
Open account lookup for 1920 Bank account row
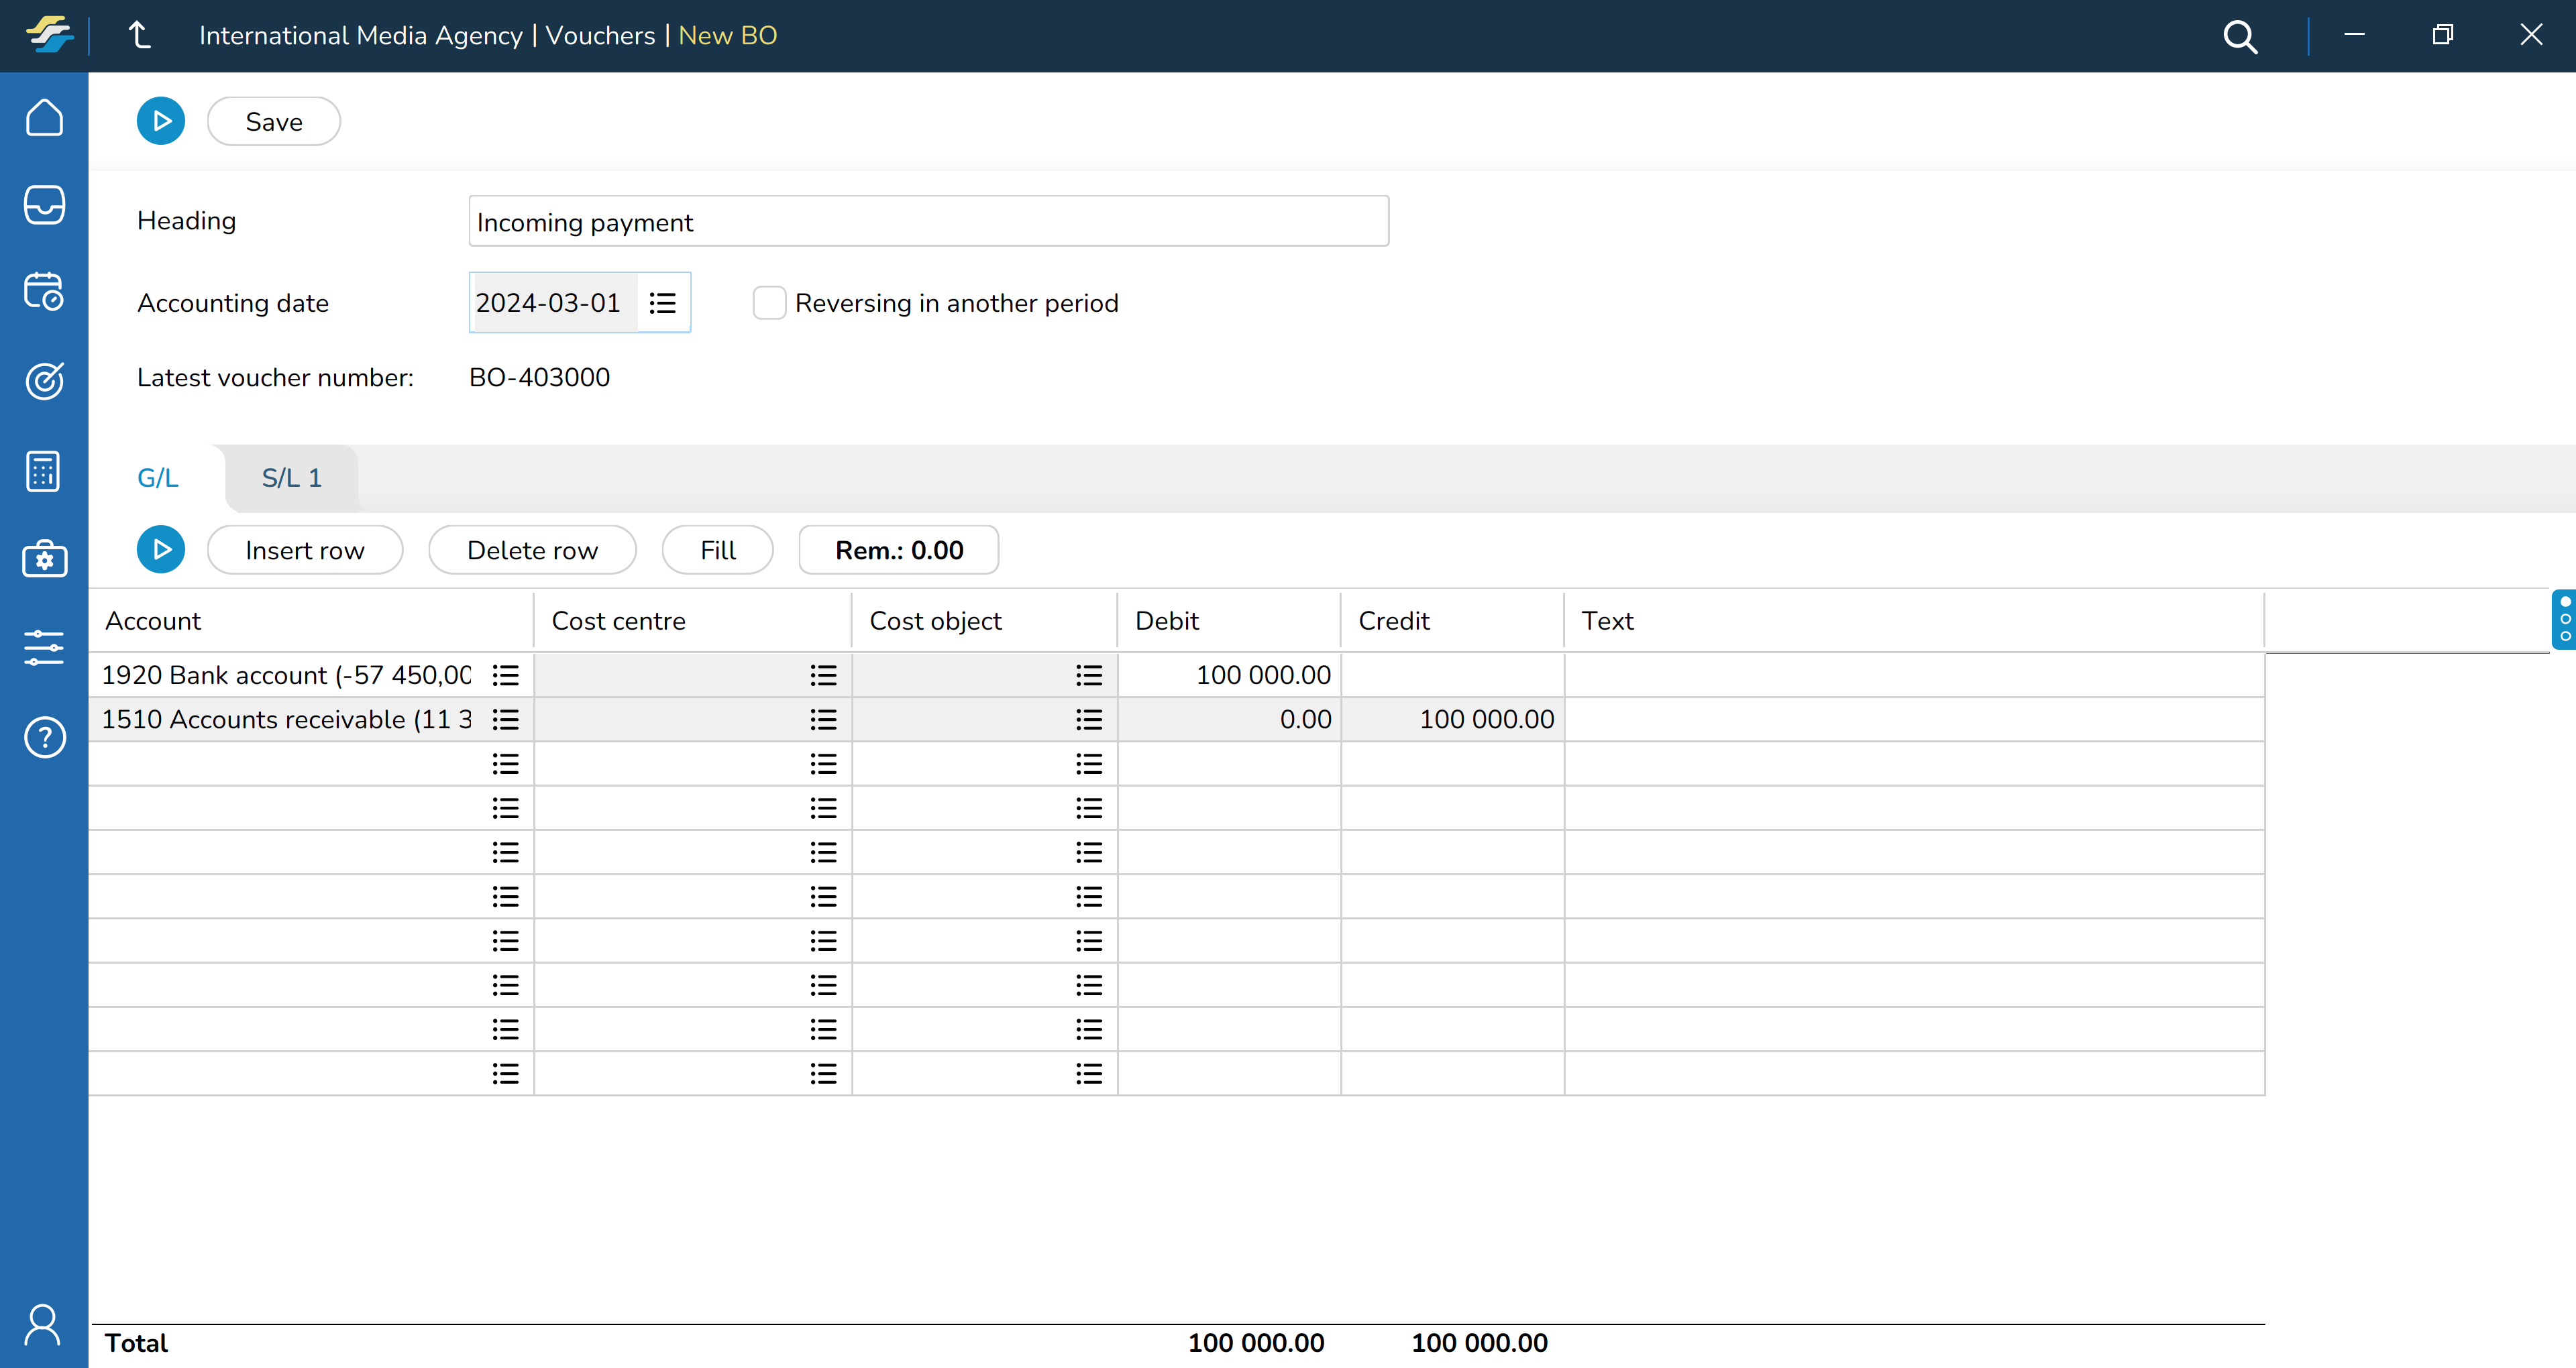(x=506, y=676)
